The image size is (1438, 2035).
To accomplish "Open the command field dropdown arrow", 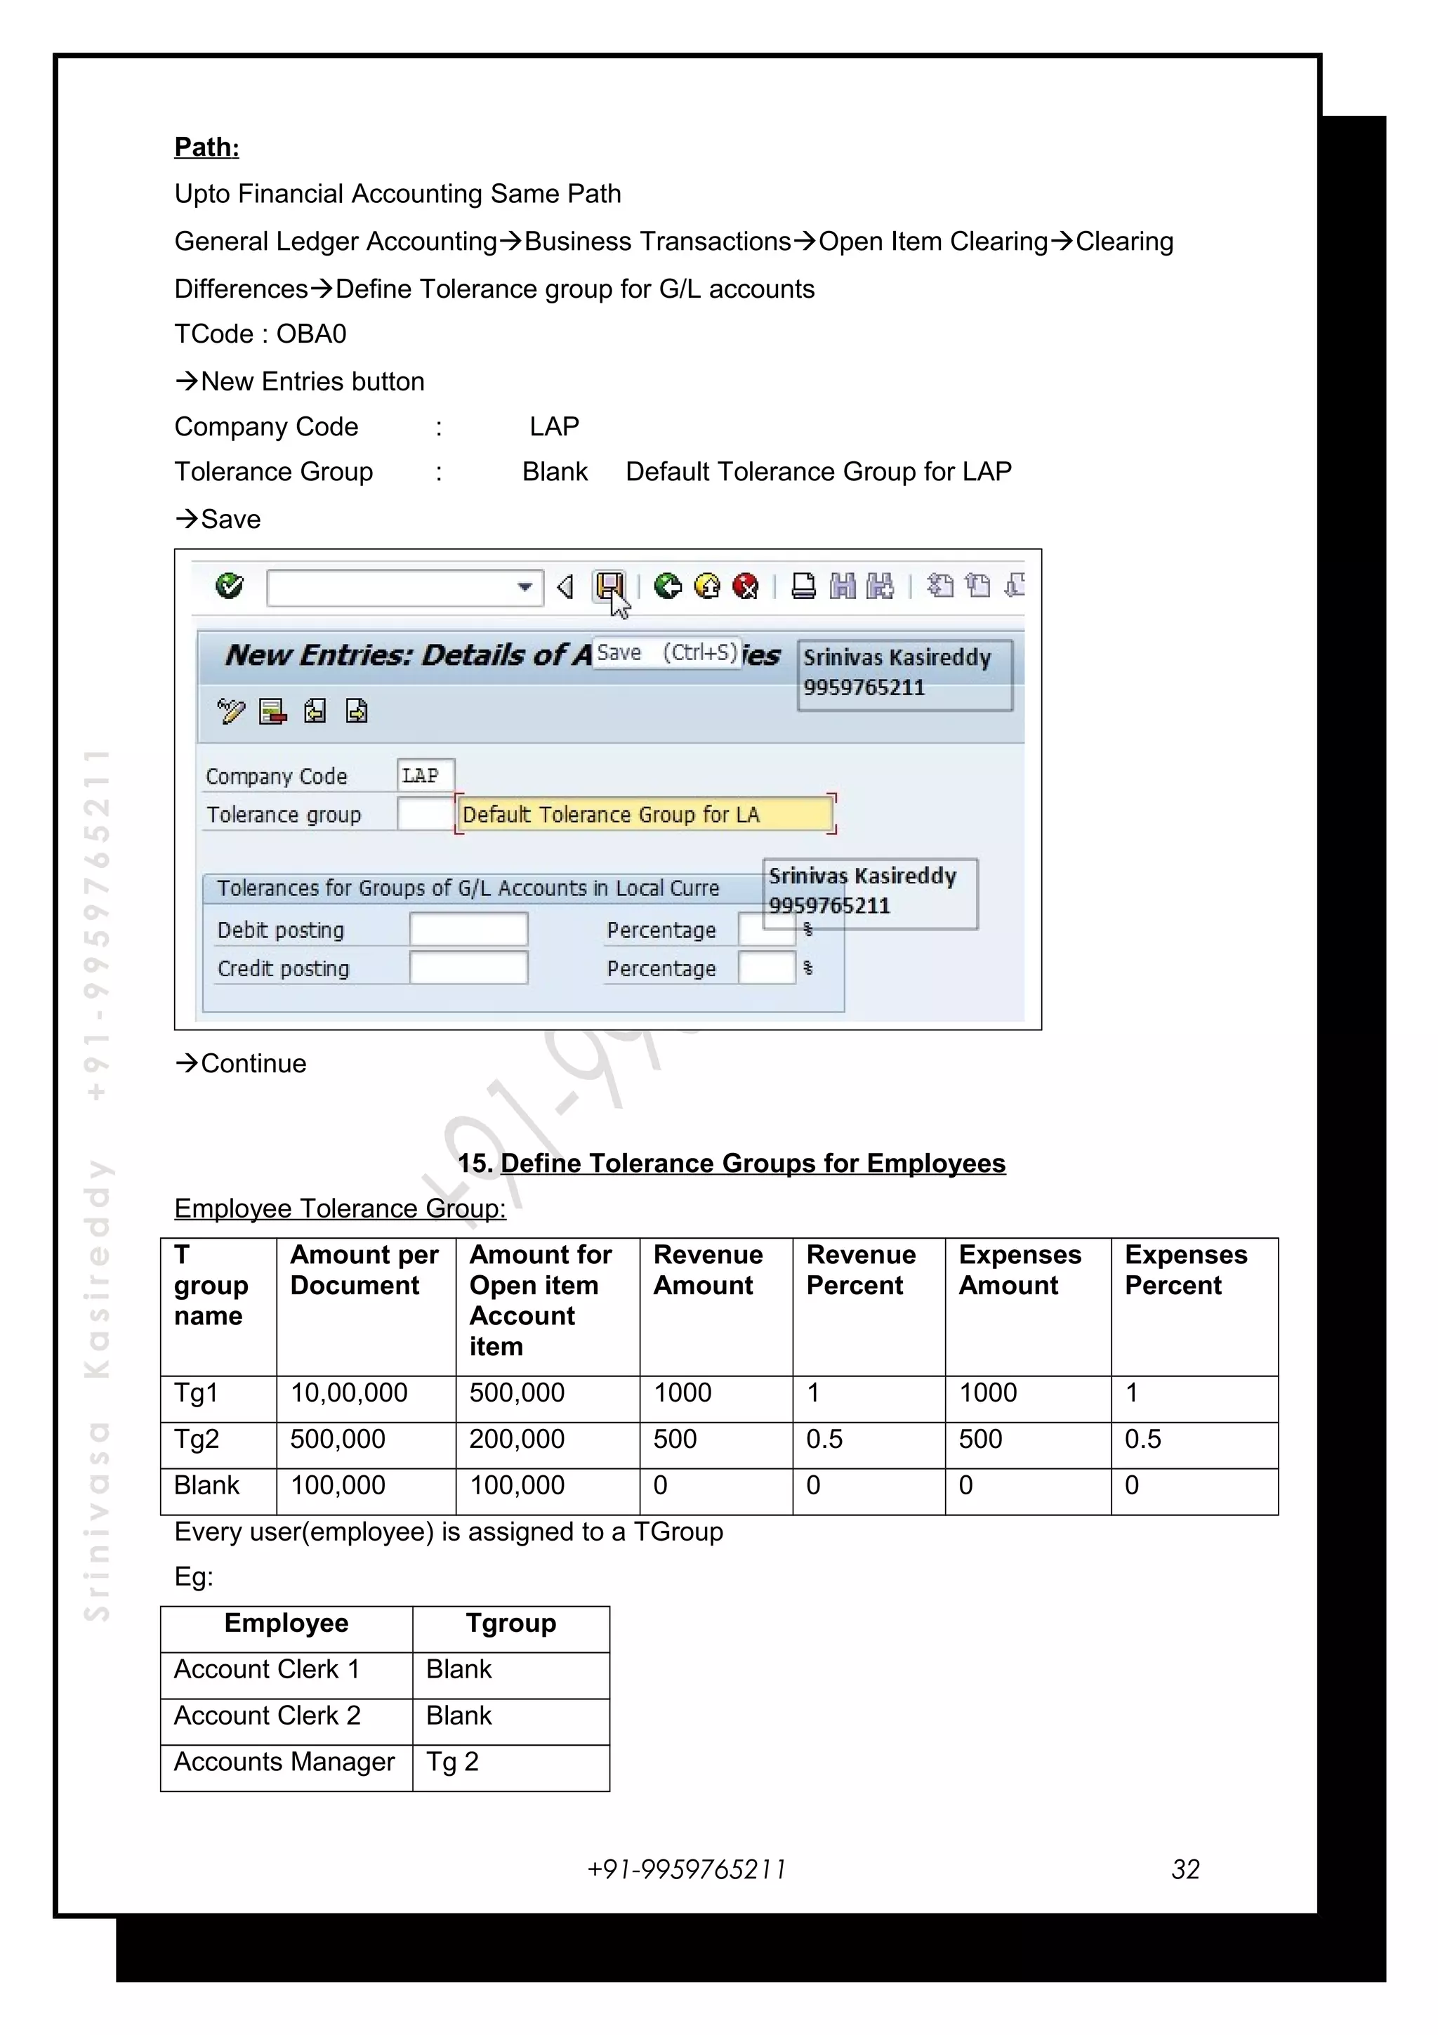I will pos(525,587).
